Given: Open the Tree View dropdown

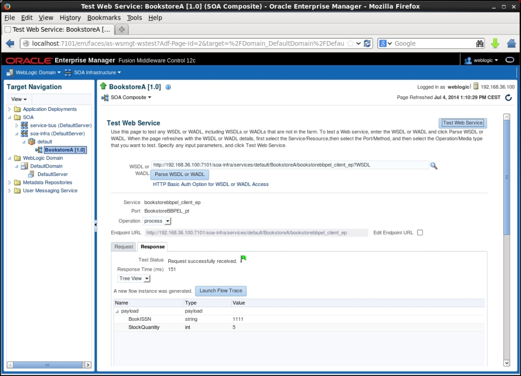Looking at the screenshot, I should tap(134, 278).
